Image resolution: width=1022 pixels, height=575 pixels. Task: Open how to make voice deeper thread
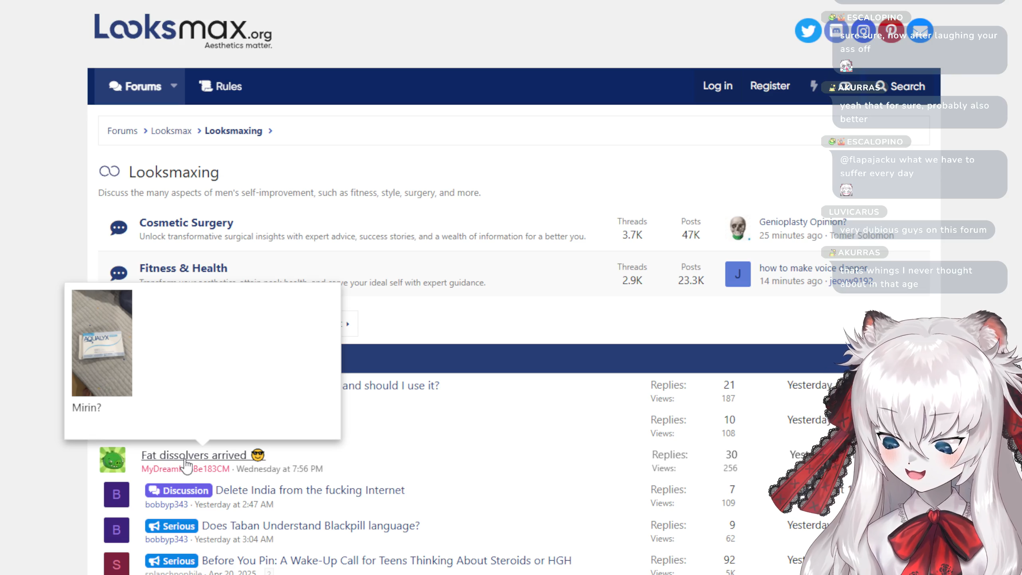pos(813,268)
